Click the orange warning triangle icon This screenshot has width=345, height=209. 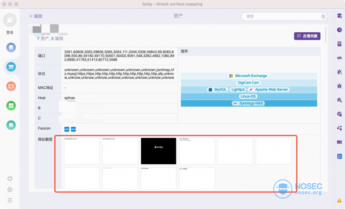tap(339, 200)
